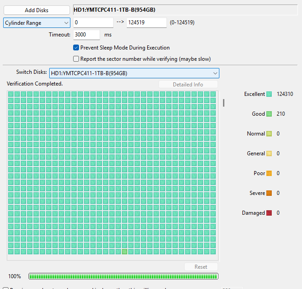Click the Add Disks button
This screenshot has width=302, height=289.
(37, 10)
